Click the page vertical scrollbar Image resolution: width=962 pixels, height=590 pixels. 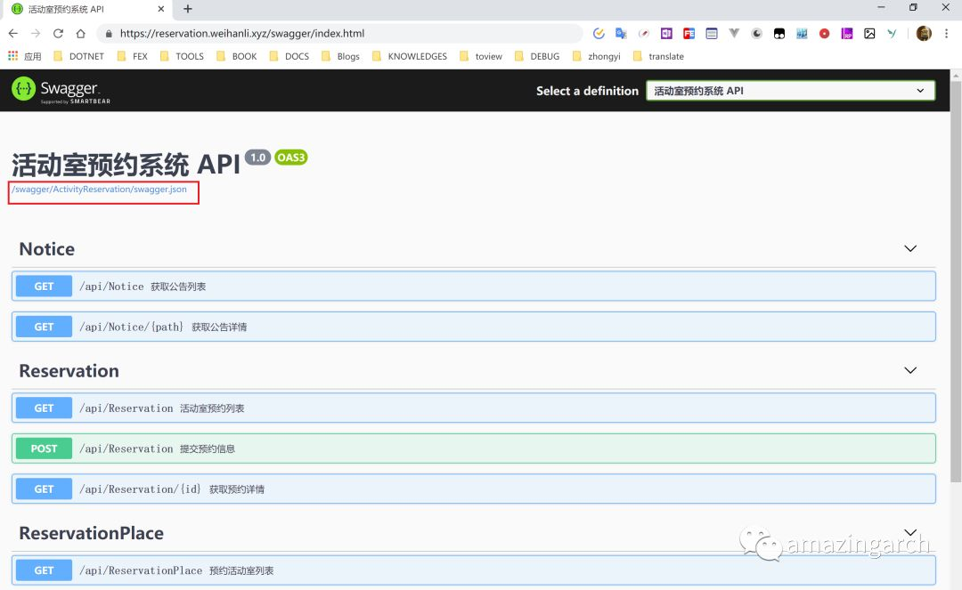(x=956, y=282)
